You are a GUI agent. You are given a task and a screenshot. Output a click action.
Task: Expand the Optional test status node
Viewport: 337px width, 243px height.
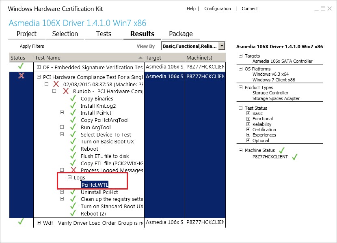click(248, 140)
